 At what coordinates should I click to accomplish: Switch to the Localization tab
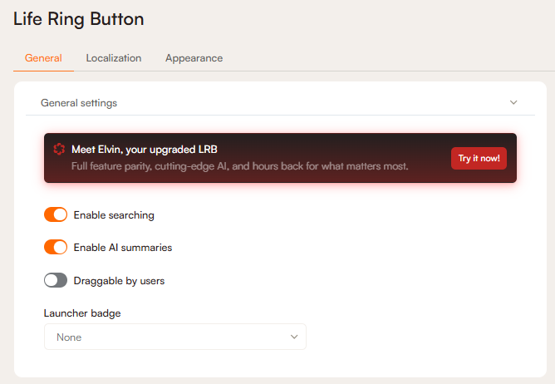(x=114, y=58)
